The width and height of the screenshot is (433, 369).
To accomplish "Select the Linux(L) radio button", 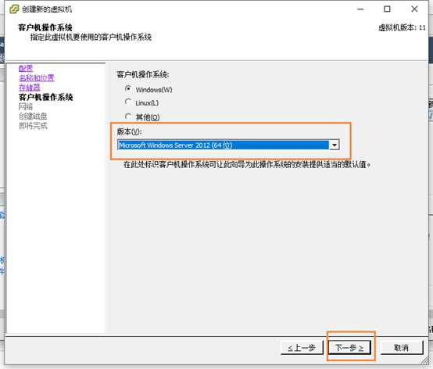I will pos(128,102).
